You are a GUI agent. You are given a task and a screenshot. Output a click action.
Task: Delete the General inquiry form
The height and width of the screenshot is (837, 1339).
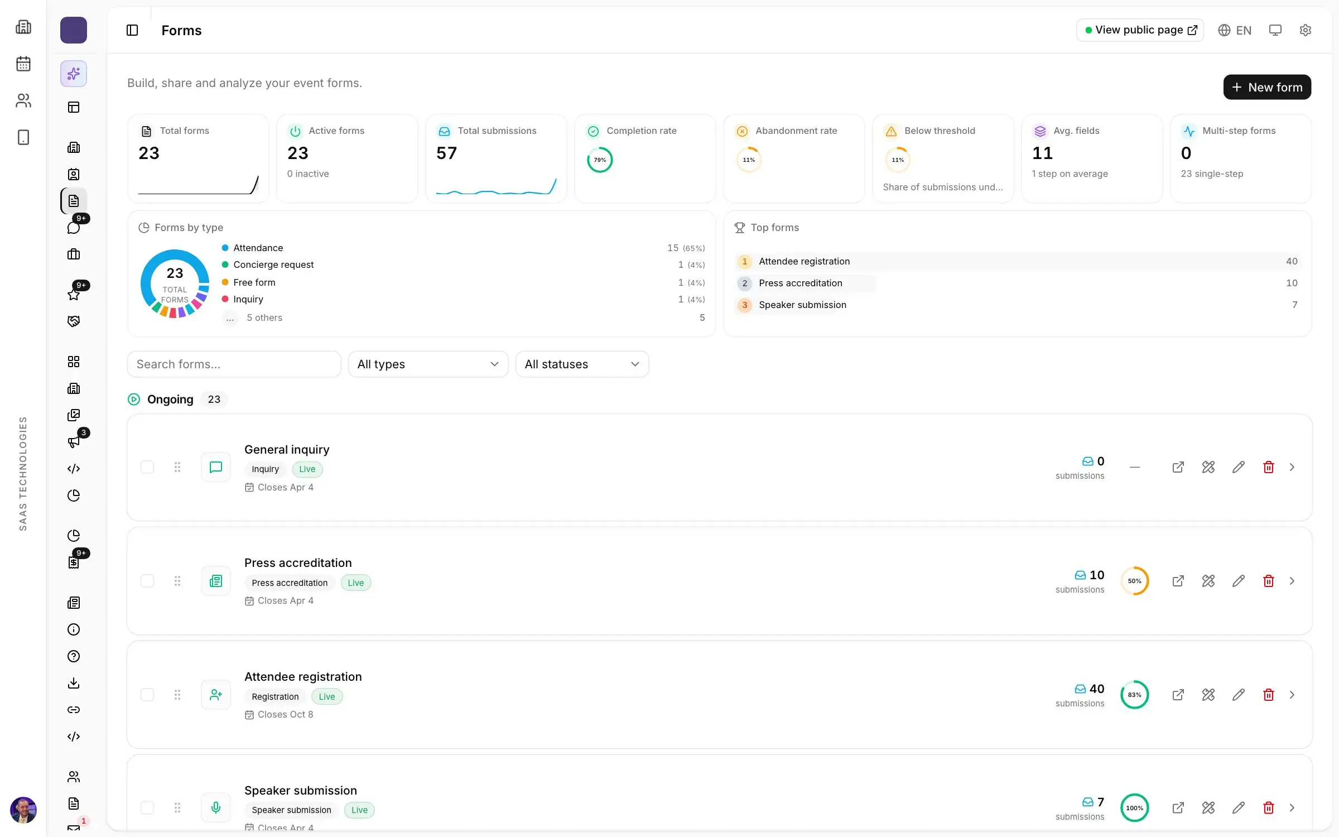[1269, 467]
